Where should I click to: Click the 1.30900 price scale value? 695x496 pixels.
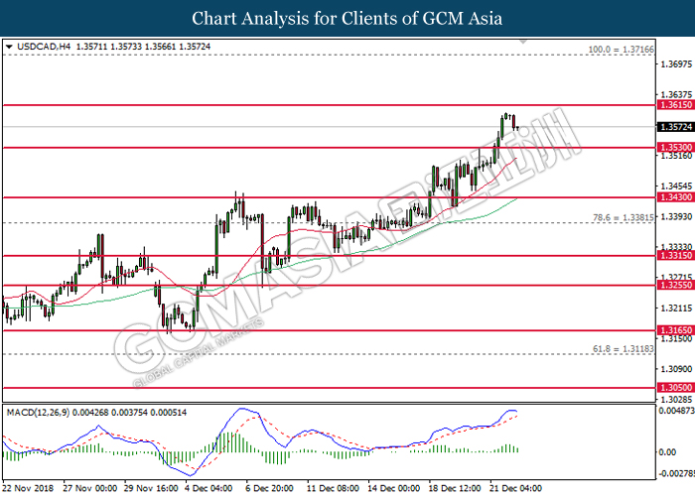tap(676, 368)
